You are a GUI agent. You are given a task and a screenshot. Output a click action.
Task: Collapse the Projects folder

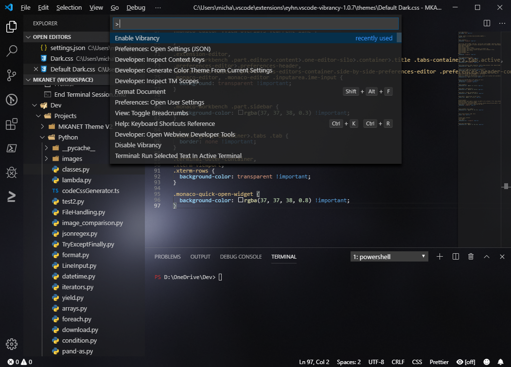click(38, 116)
